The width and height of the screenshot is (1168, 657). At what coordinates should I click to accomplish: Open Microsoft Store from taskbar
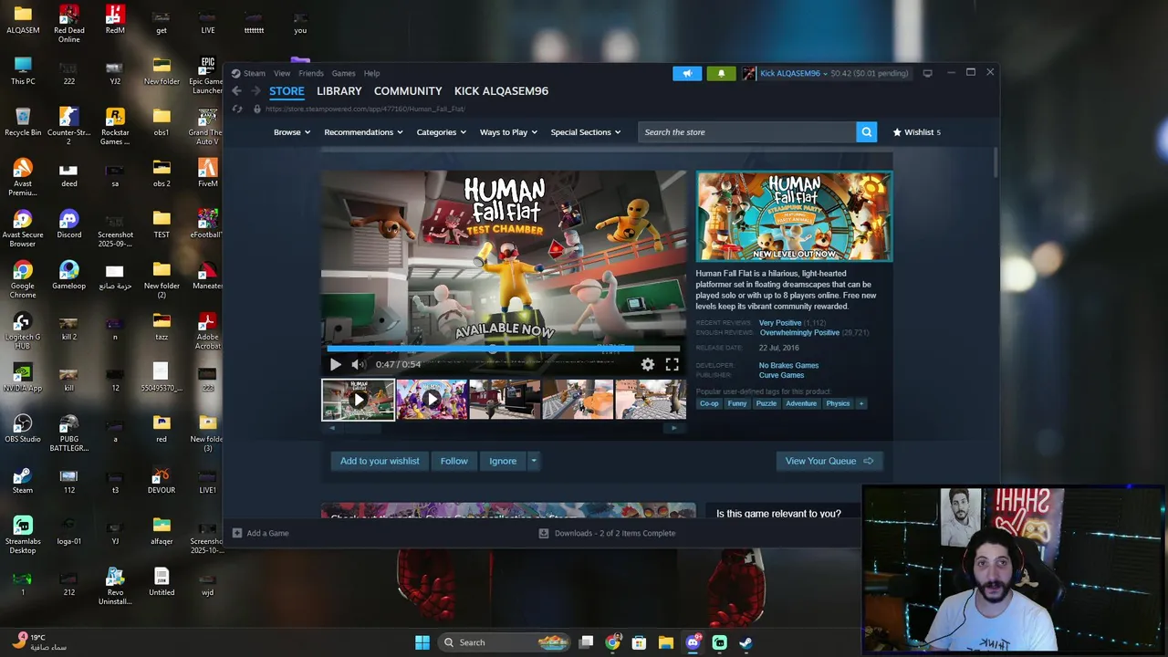coord(639,642)
